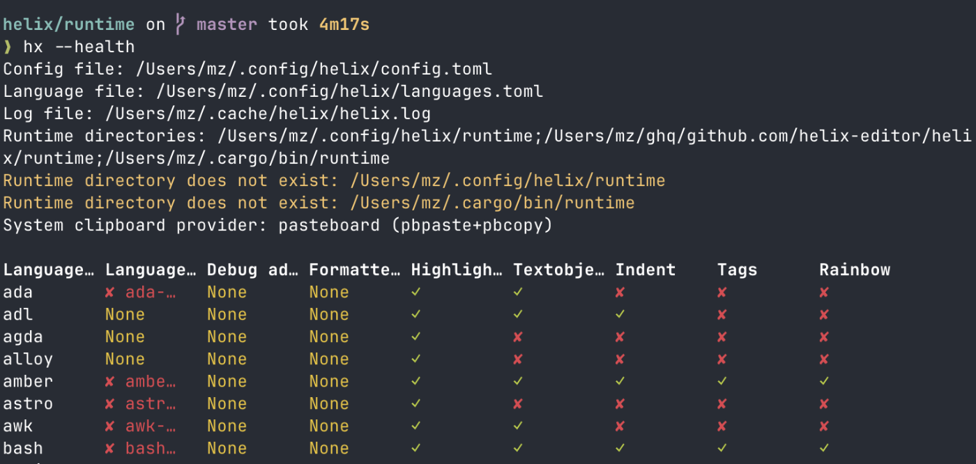The height and width of the screenshot is (464, 976).
Task: Click the red cross beside bash language server
Action: [110, 449]
